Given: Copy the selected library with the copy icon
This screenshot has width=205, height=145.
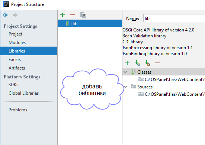Looking at the screenshot, I should point(83,15).
